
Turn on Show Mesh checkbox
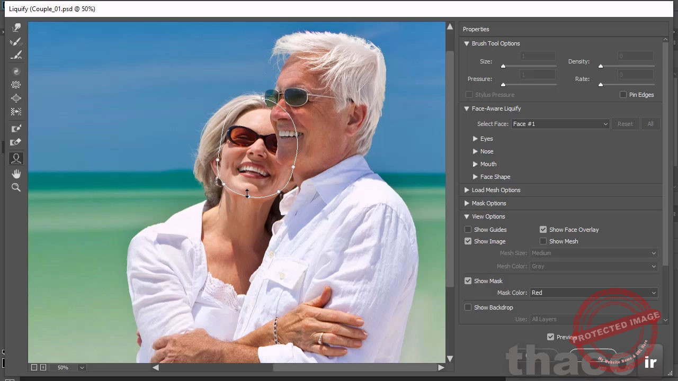[x=543, y=241]
